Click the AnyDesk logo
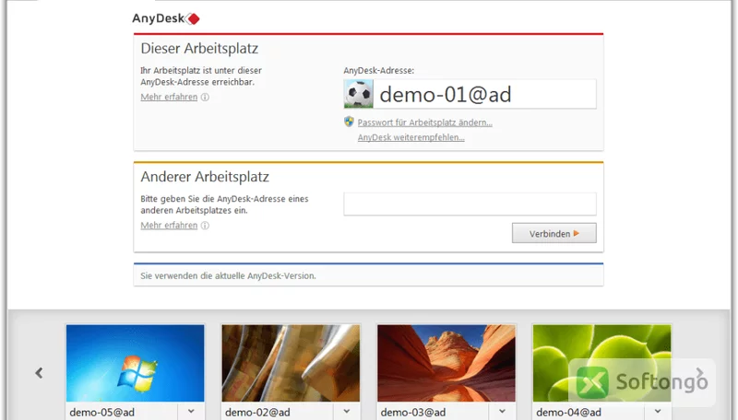Viewport: 738px width, 420px height. coord(166,18)
